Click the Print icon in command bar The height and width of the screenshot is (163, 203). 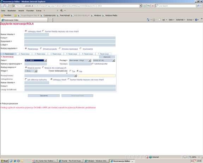coord(163,20)
